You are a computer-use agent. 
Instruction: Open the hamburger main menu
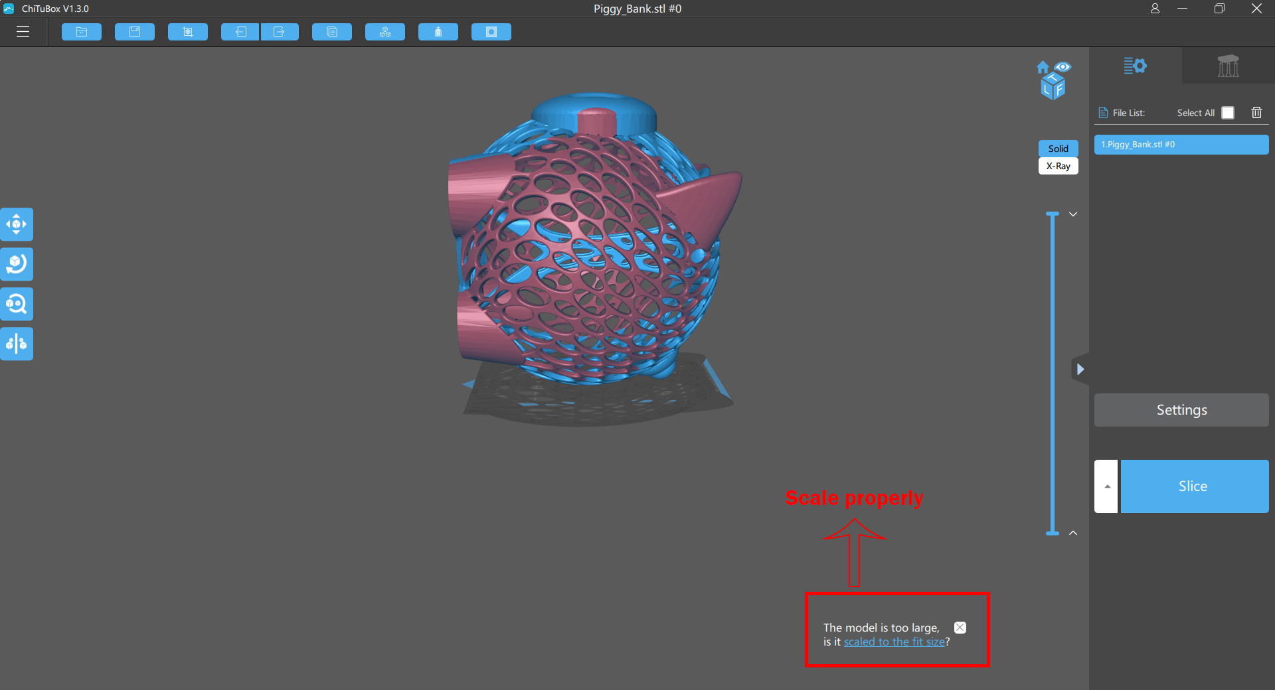[x=23, y=32]
